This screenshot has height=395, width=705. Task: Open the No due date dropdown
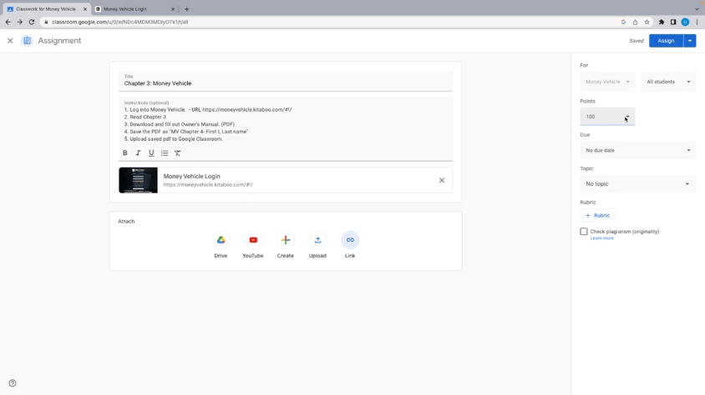coord(637,150)
